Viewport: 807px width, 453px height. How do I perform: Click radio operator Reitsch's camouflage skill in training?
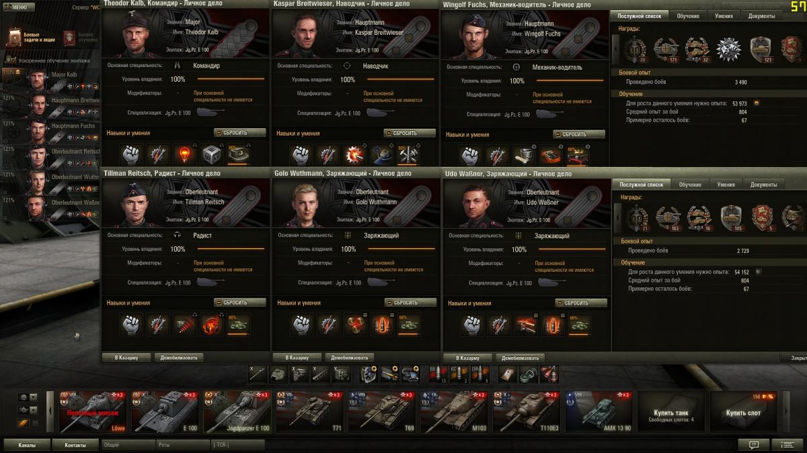pyautogui.click(x=239, y=325)
